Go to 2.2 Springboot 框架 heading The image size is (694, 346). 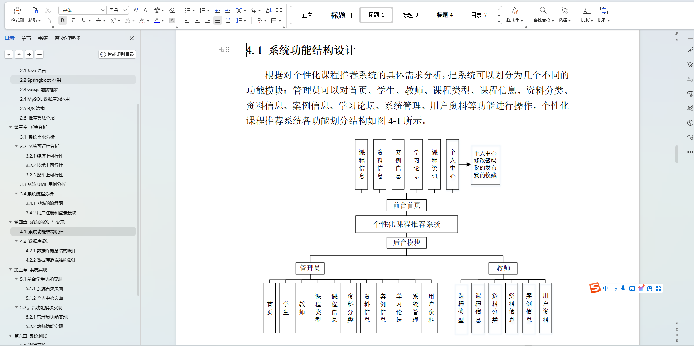coord(73,80)
